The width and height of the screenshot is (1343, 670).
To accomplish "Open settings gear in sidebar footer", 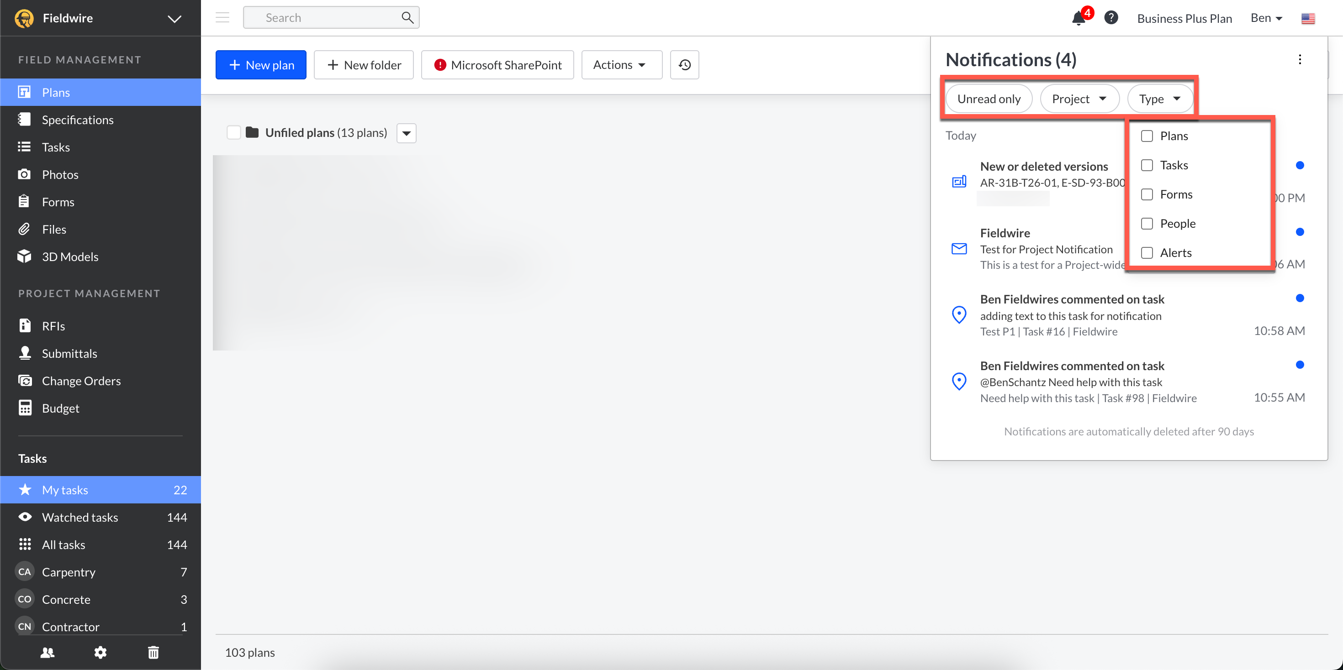I will click(100, 652).
